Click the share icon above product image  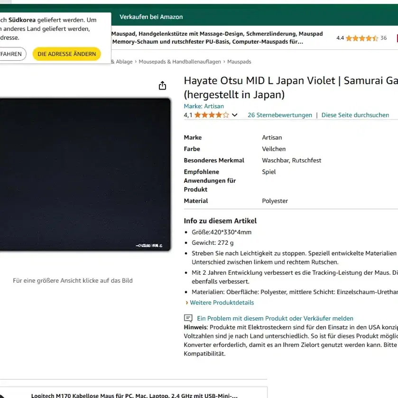[x=162, y=85]
